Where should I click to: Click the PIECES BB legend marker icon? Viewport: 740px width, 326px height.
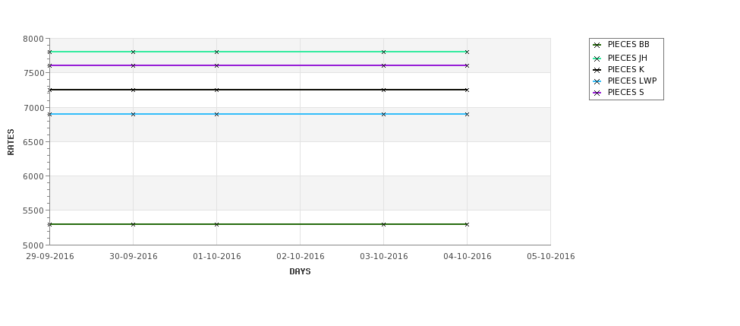[x=597, y=46]
